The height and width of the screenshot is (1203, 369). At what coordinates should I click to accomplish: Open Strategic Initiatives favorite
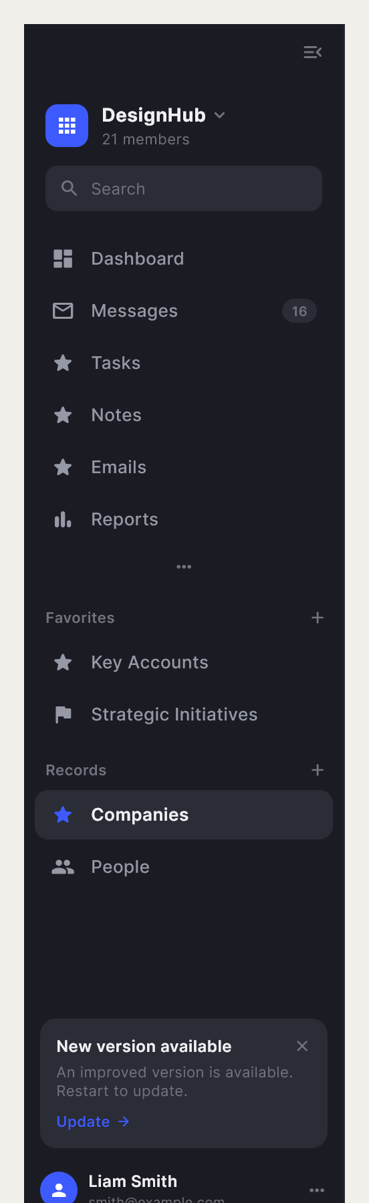(184, 714)
